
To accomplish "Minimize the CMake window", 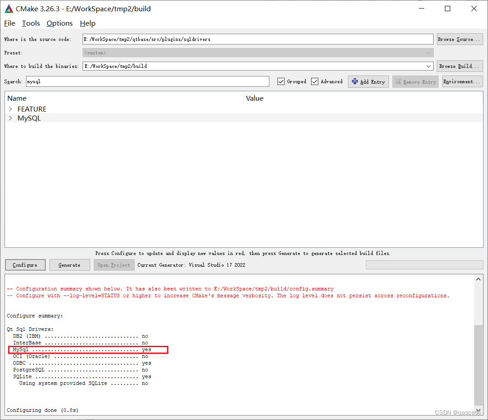I will [422, 9].
